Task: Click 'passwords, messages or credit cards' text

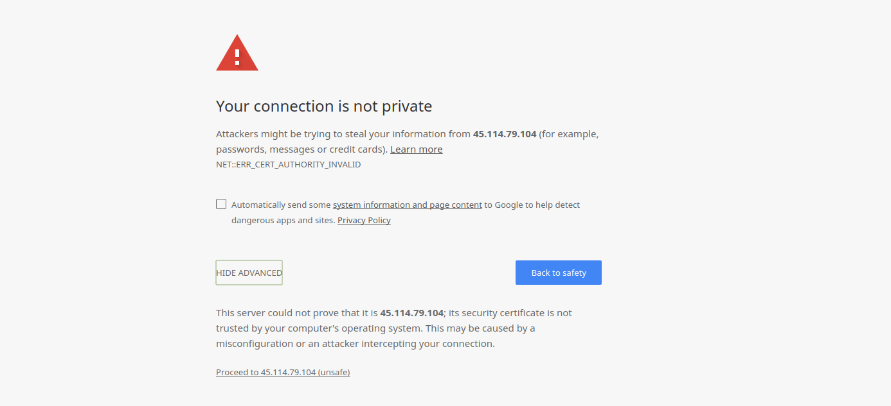Action: [x=301, y=149]
